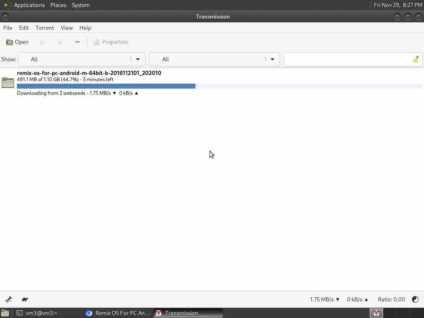Toggle turtle alternative speed limits
The image size is (424, 318).
point(25,299)
